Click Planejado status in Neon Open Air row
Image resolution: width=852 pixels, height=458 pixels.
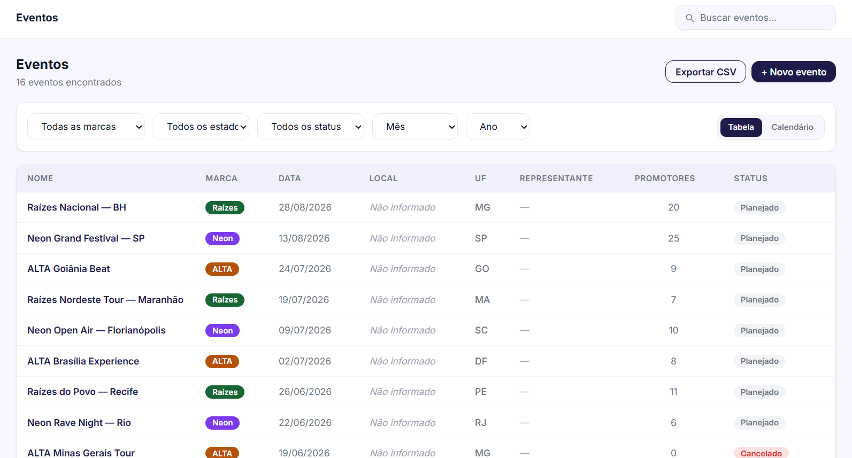(x=759, y=331)
